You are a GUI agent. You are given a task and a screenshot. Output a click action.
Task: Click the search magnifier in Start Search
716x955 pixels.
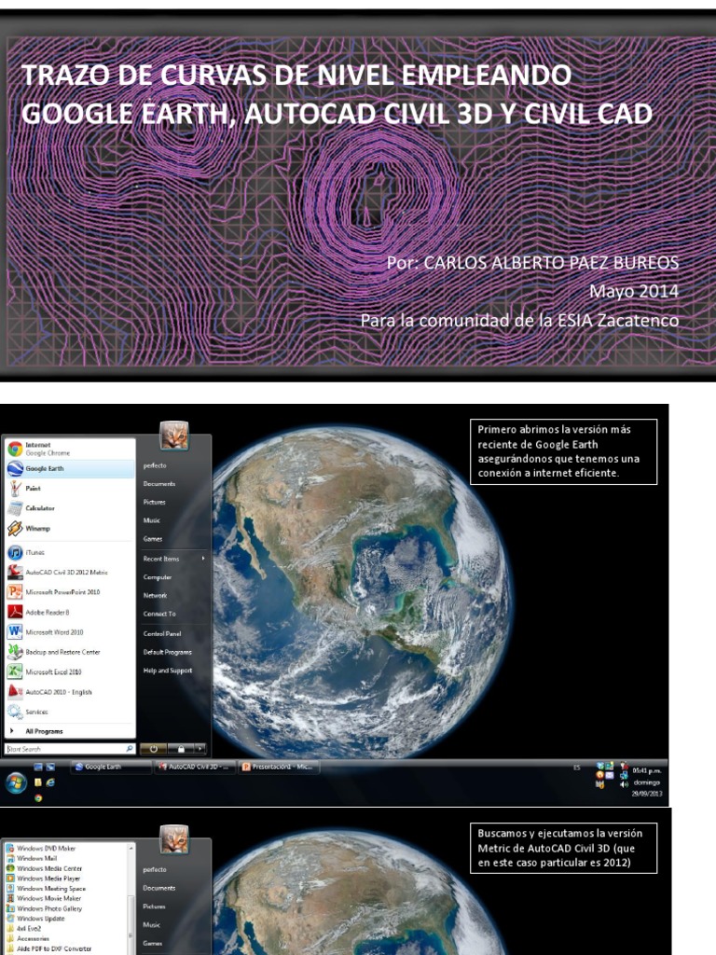point(129,749)
